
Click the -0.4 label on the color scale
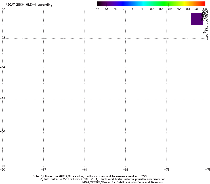pyautogui.click(x=178, y=9)
